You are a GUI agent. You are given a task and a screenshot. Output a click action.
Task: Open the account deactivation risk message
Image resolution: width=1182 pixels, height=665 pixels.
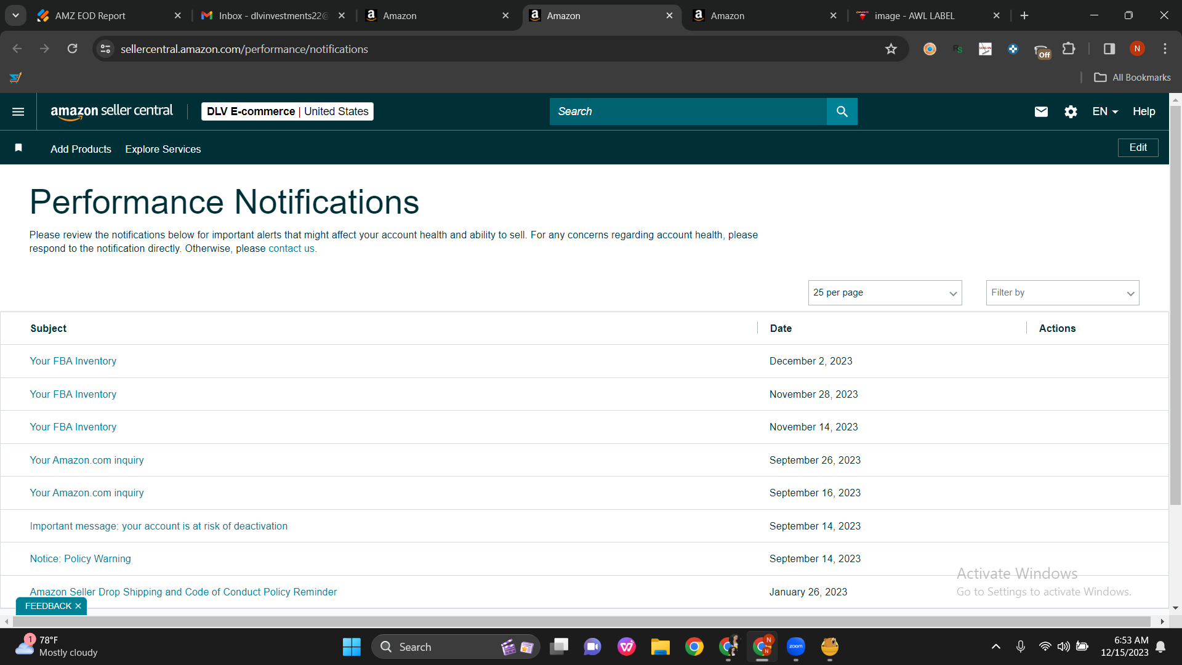pyautogui.click(x=159, y=526)
